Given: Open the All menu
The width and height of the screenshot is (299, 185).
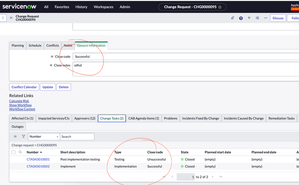Looking at the screenshot, I should [x=46, y=7].
